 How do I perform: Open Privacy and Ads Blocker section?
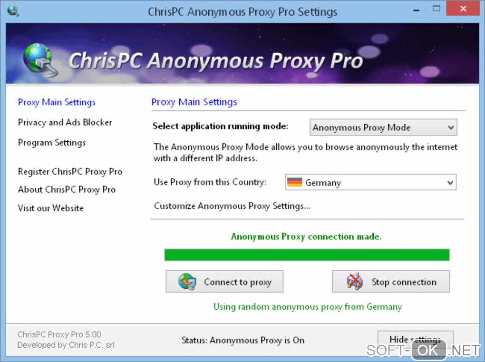pos(65,123)
